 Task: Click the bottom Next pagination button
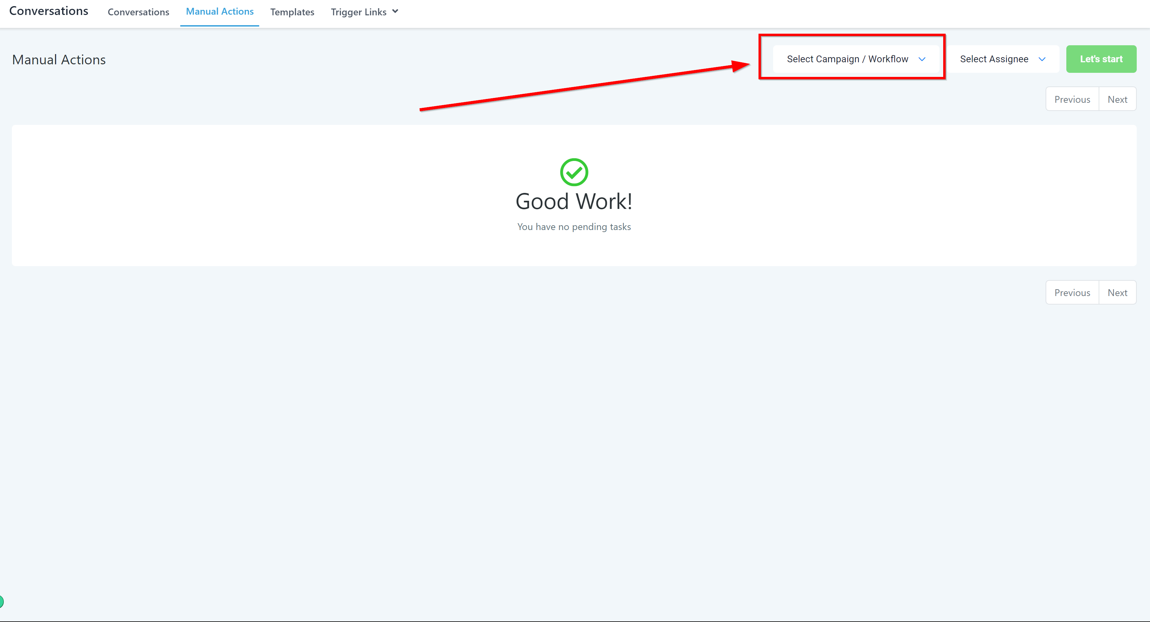[x=1117, y=293]
